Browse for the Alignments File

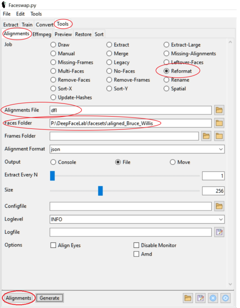click(x=219, y=110)
